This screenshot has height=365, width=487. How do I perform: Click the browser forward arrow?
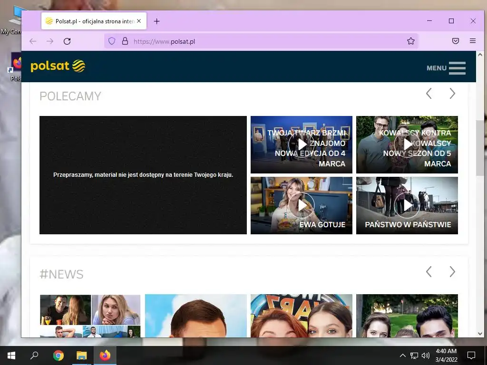pyautogui.click(x=49, y=41)
